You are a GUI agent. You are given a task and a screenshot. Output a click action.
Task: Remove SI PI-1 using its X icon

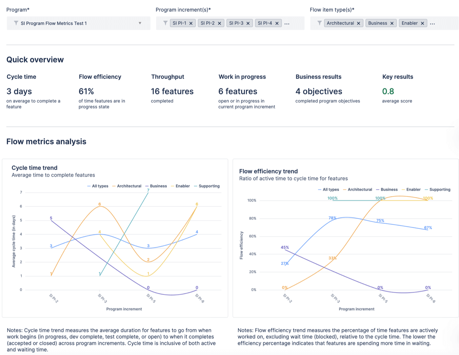point(191,23)
